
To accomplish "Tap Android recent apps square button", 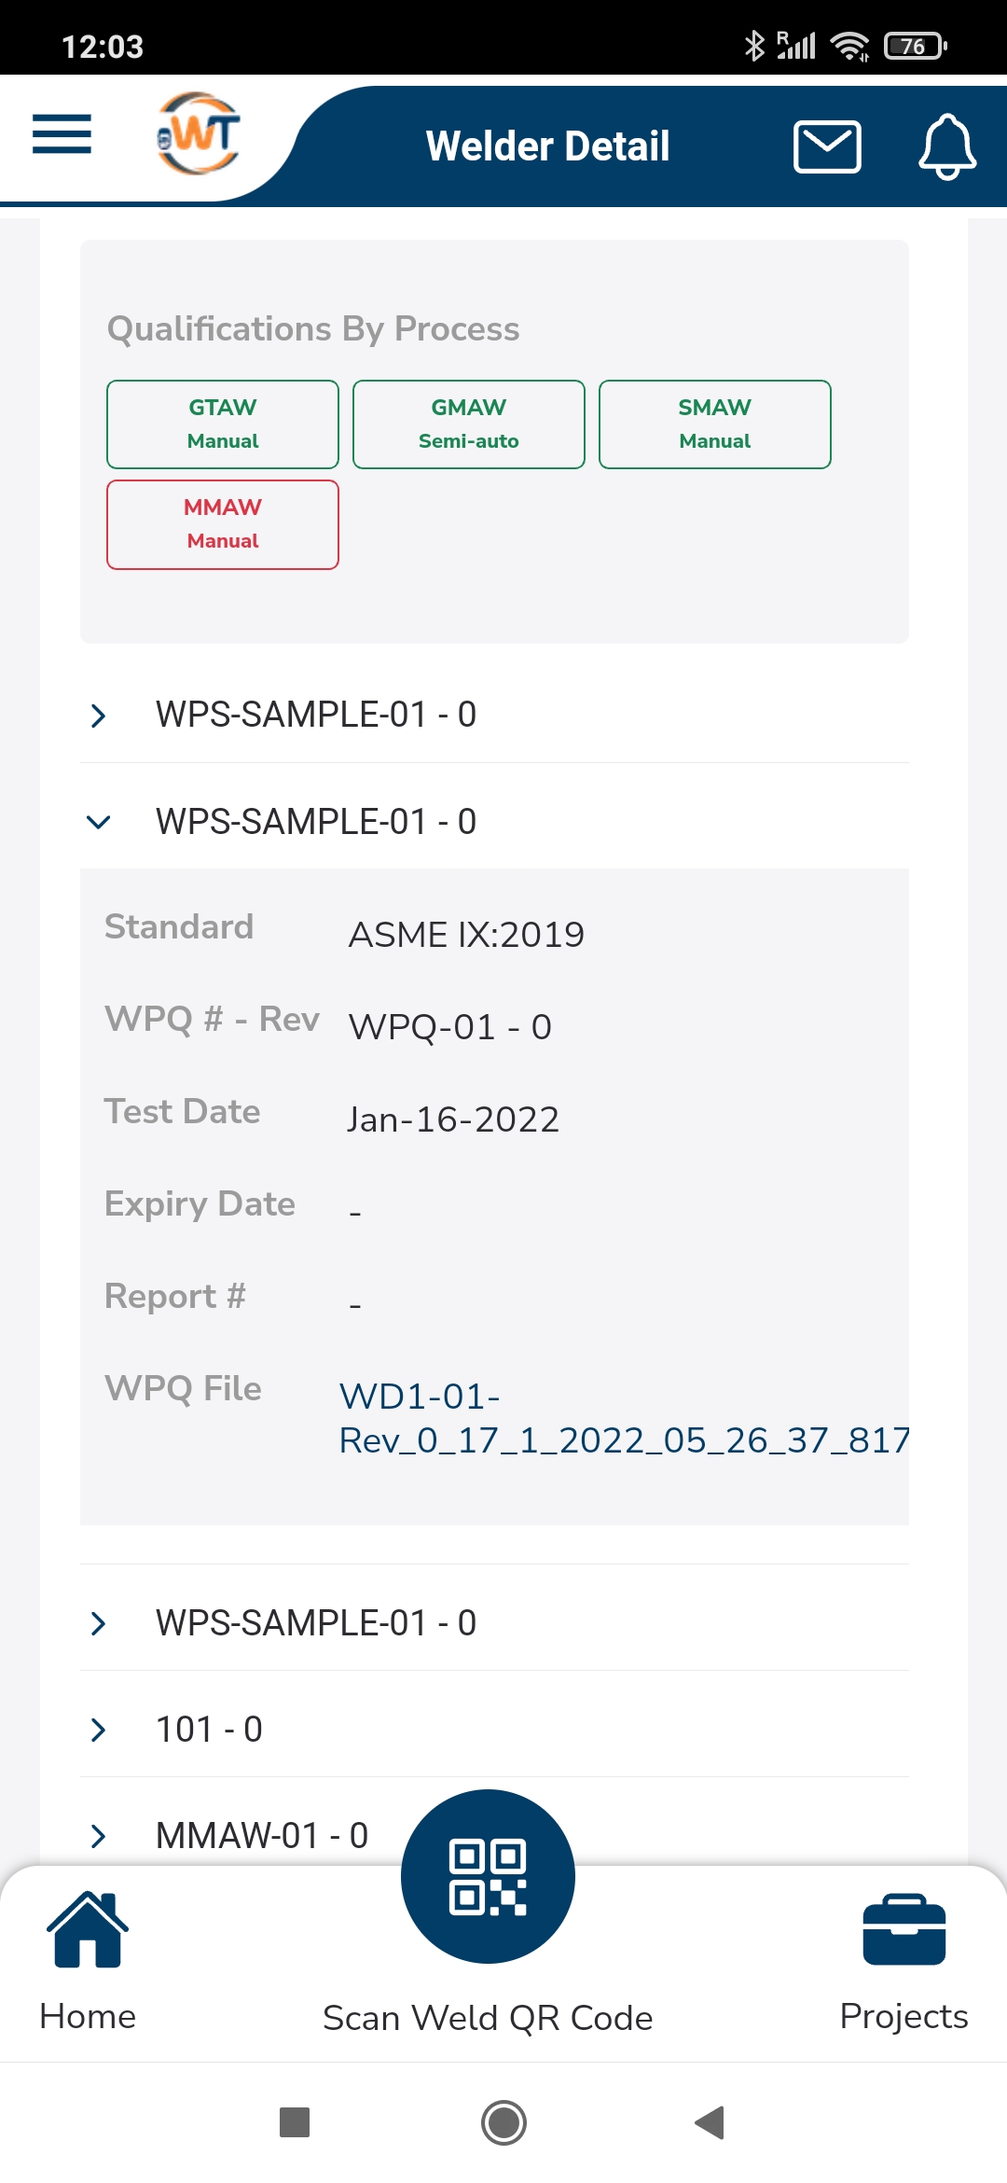I will (295, 2122).
